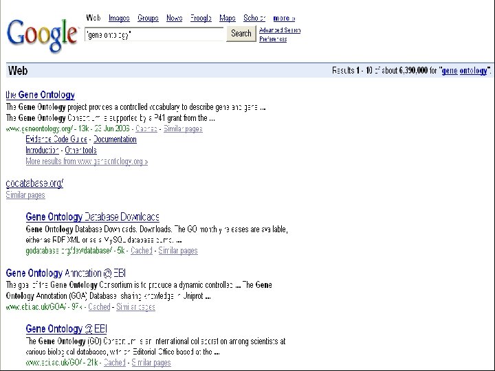
Task: Open Cached copy of geneontology.org result
Action: tap(146, 128)
